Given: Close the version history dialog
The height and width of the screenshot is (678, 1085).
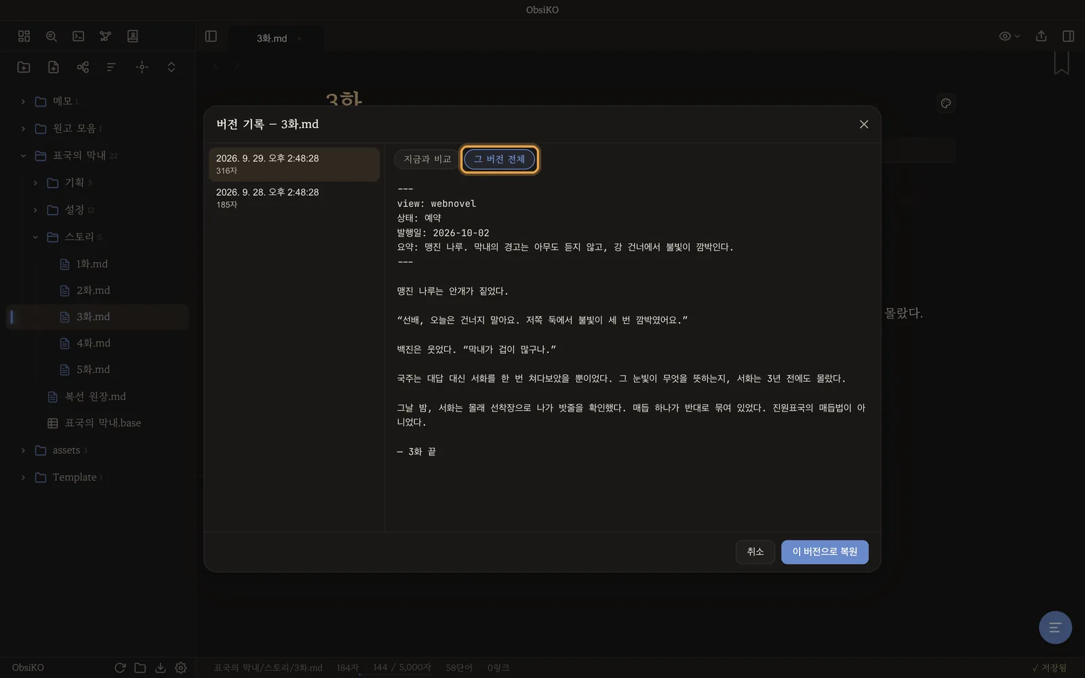Looking at the screenshot, I should (864, 124).
